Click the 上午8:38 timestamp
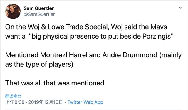Viewport: 188px width, 110px height. (15, 102)
